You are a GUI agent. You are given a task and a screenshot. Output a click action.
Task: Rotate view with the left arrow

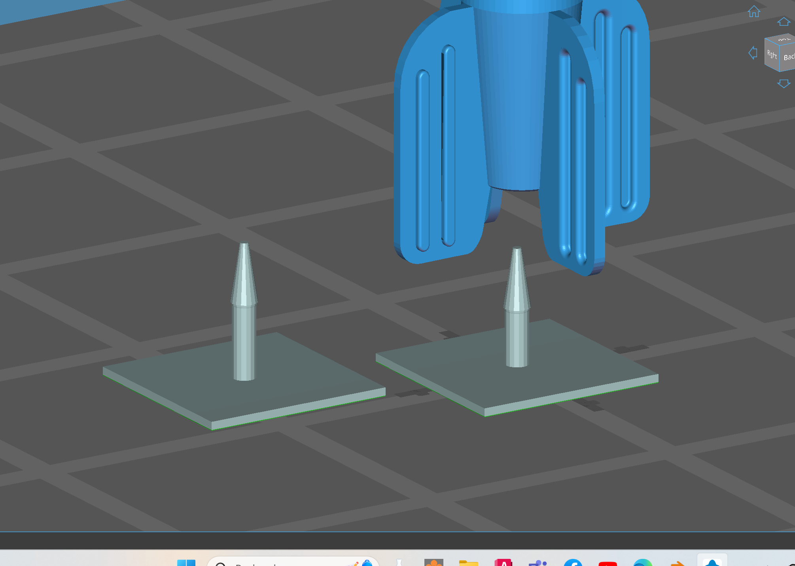click(x=753, y=53)
